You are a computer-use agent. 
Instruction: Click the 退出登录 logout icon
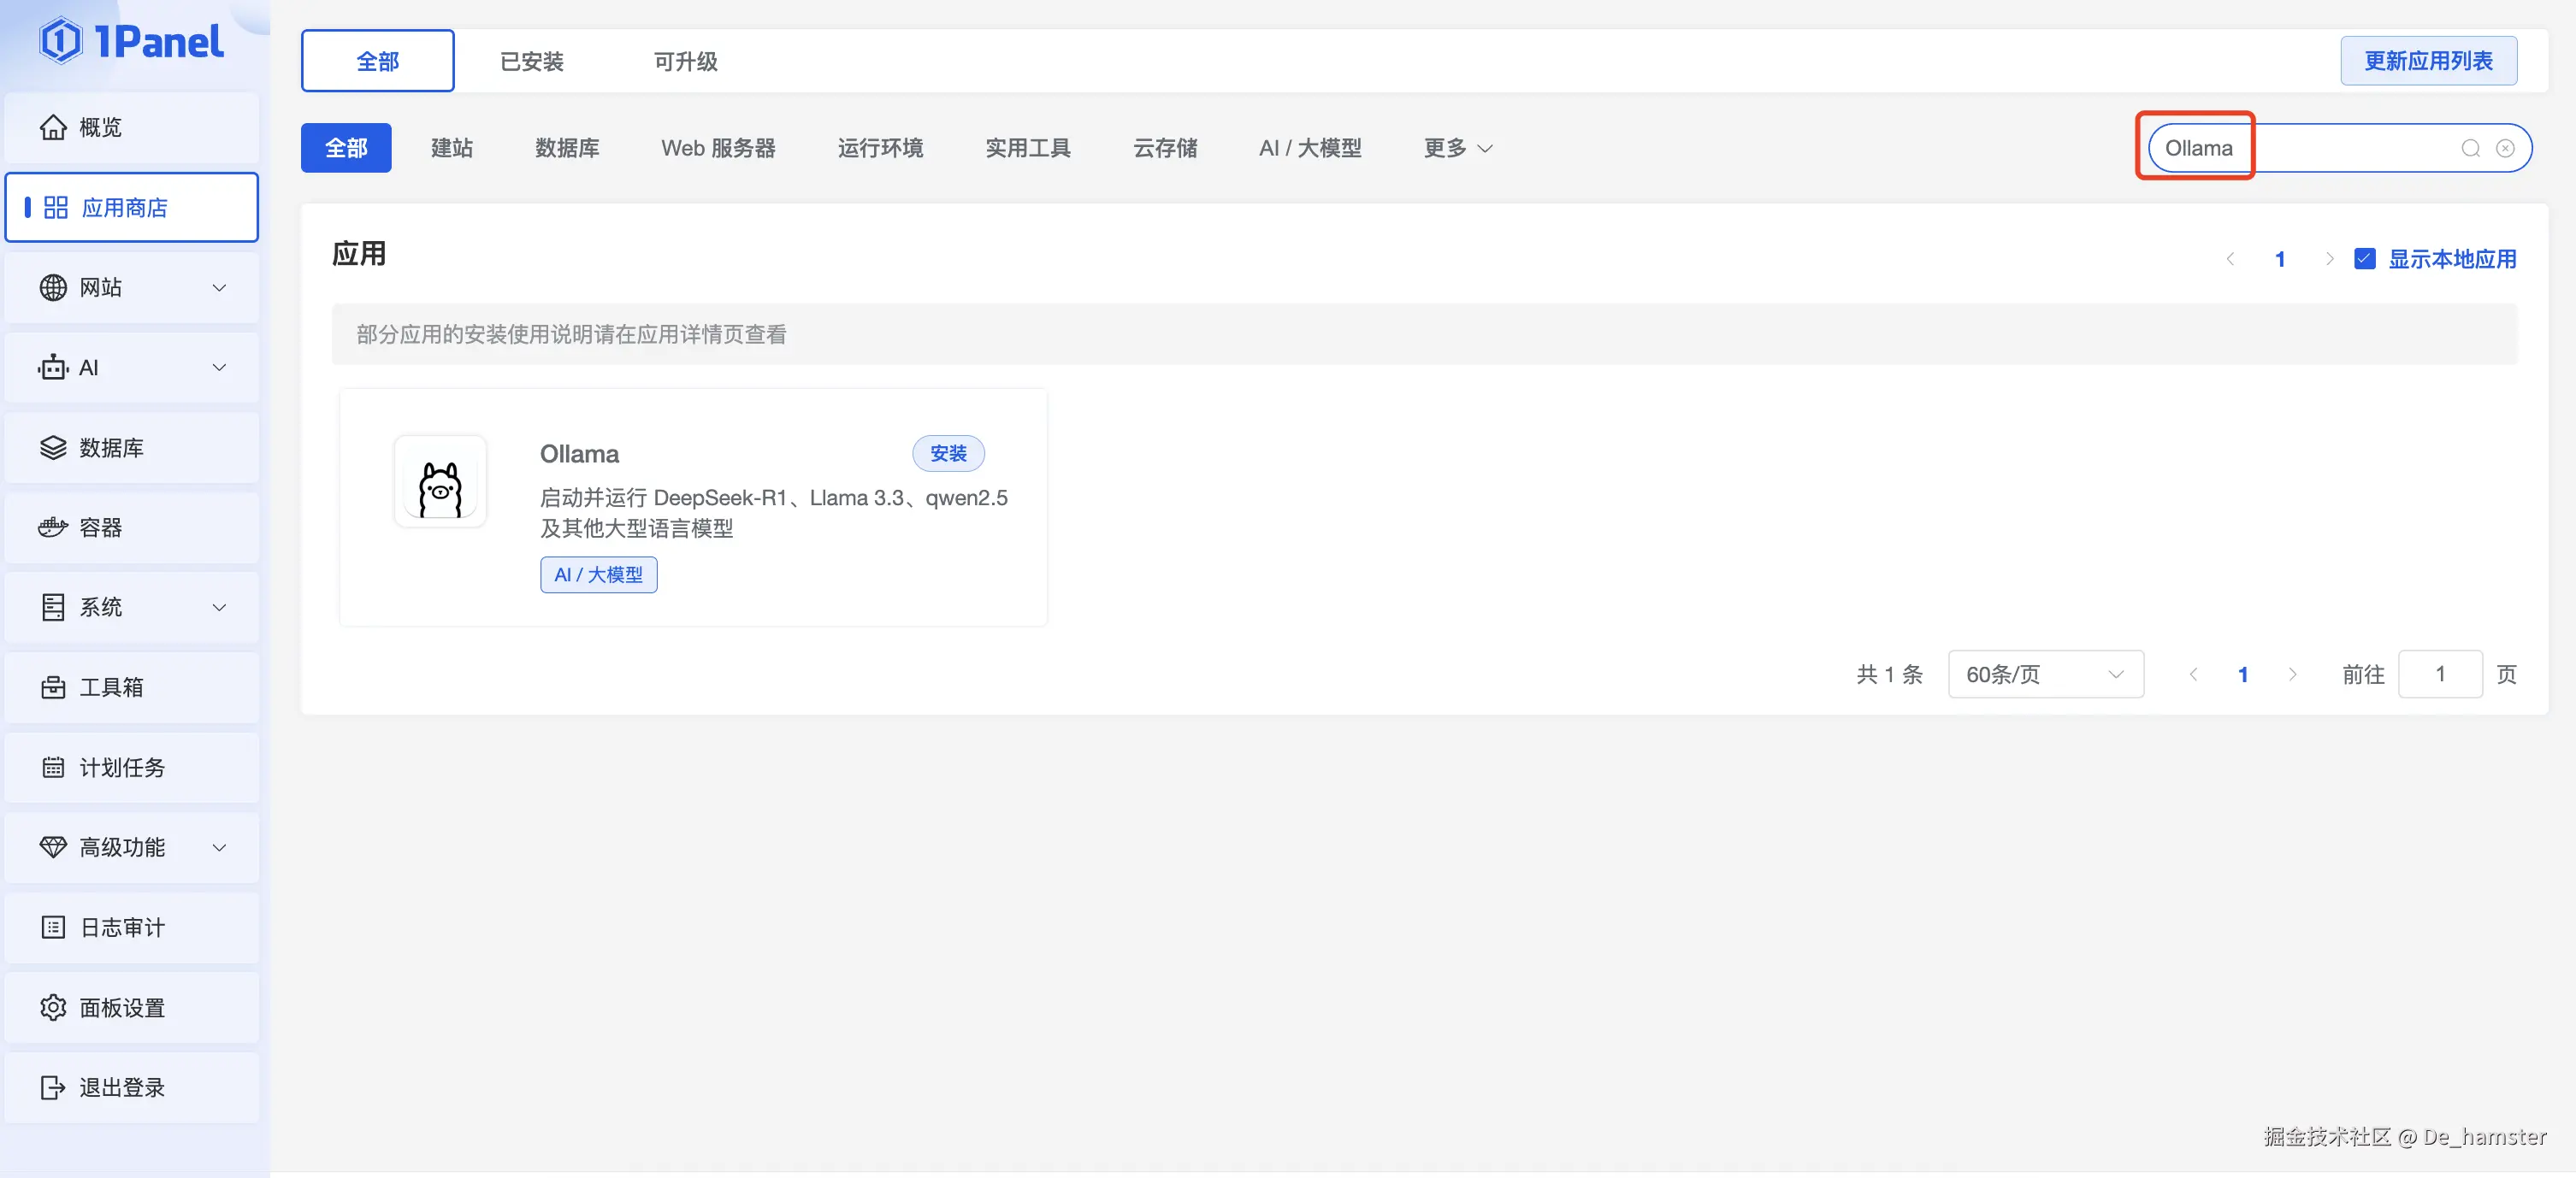[x=53, y=1087]
